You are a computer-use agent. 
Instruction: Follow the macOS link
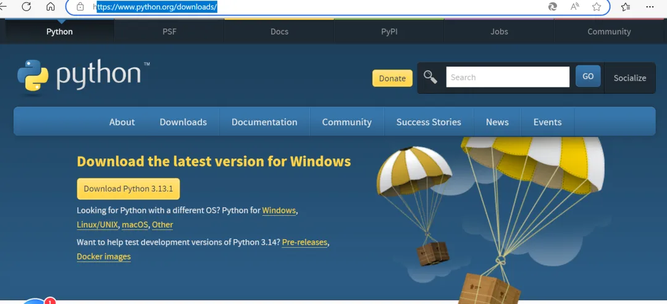(135, 224)
